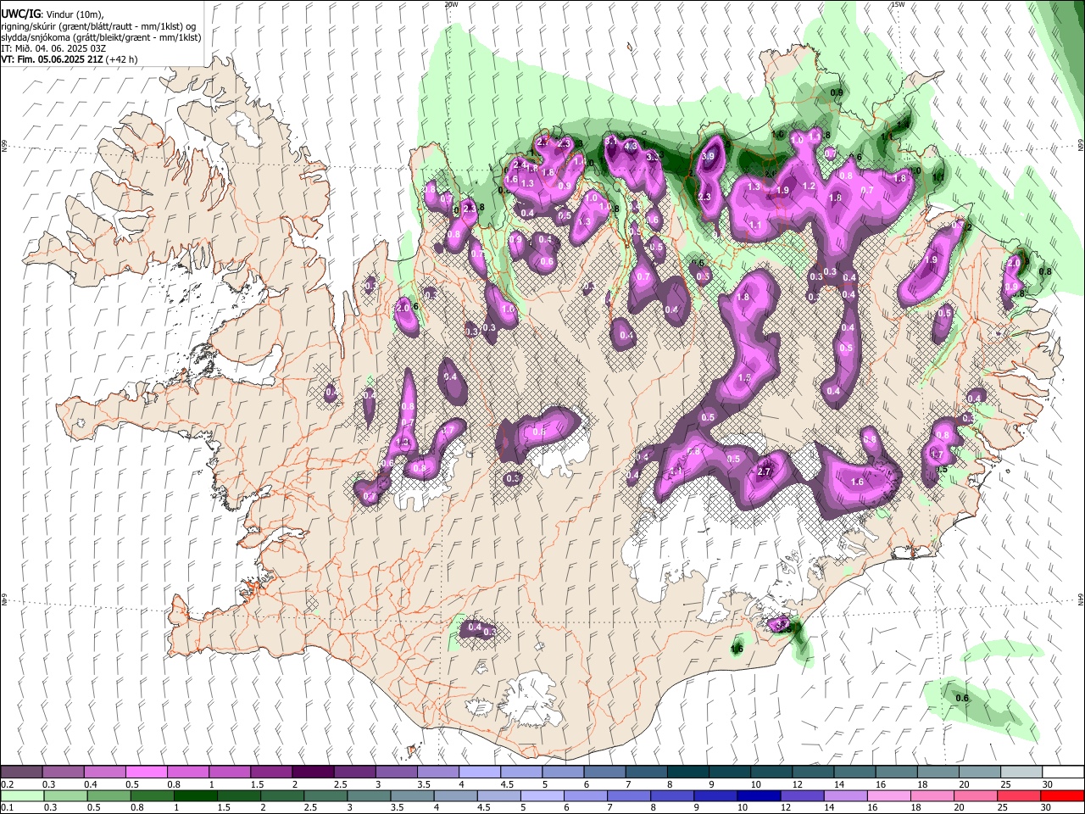Pick the bright pink 0.5–0.8 upper legend swatch
Image resolution: width=1085 pixels, height=814 pixels.
click(146, 772)
